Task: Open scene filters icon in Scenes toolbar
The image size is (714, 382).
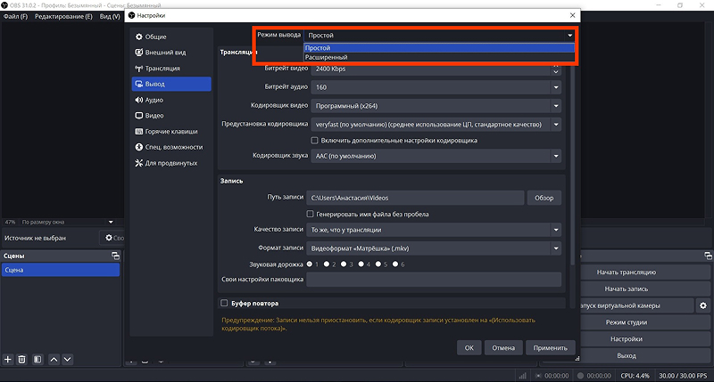Action: (x=37, y=359)
